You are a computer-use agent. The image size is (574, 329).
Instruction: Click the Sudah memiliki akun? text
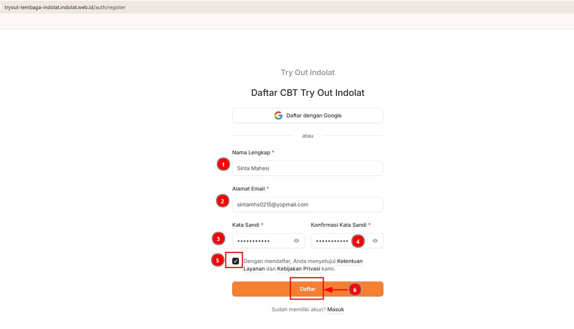point(299,309)
